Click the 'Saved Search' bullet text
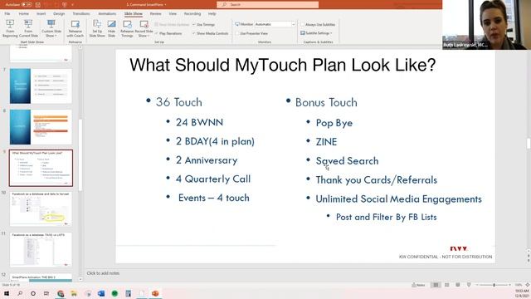The width and height of the screenshot is (531, 299). click(347, 160)
